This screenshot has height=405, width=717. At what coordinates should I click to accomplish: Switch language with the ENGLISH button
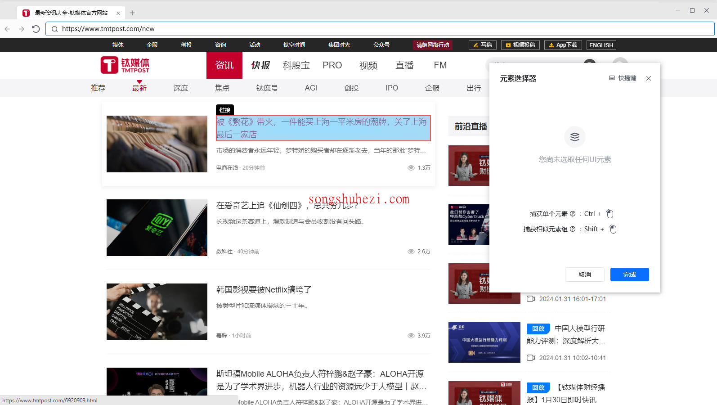point(601,45)
